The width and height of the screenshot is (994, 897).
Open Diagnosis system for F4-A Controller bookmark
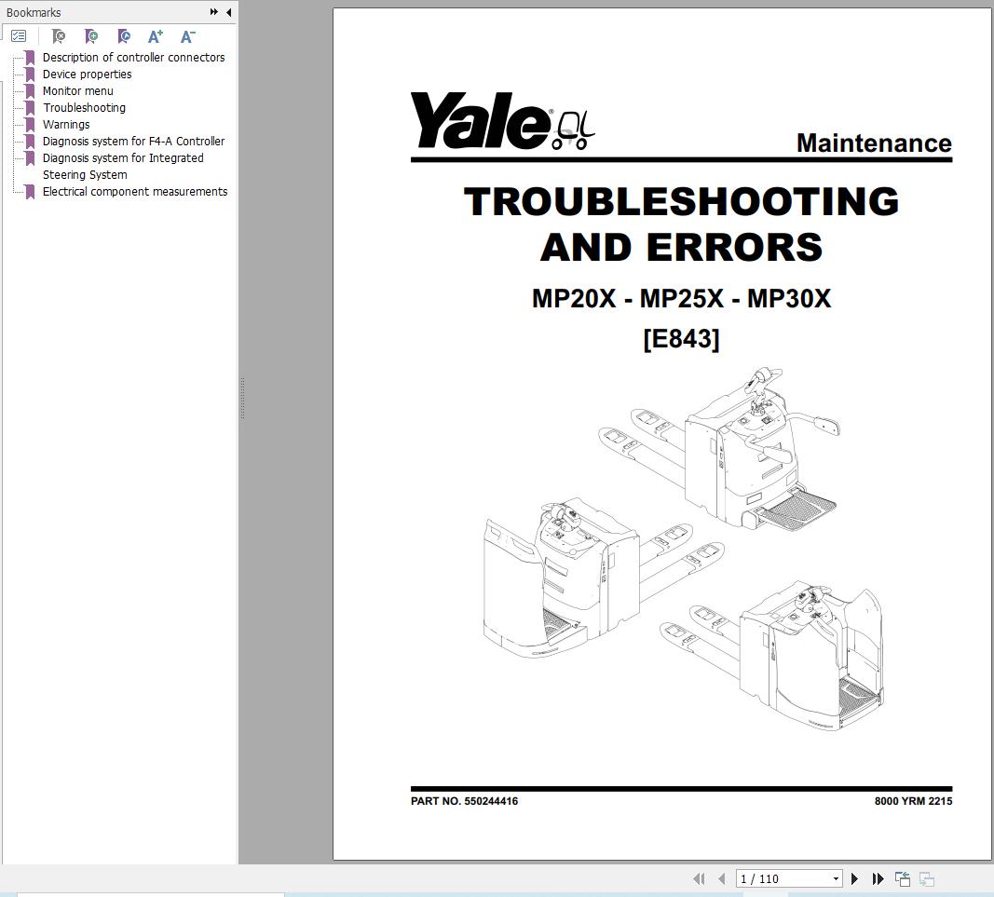(133, 141)
